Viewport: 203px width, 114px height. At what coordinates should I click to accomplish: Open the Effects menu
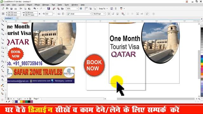click(x=37, y=5)
